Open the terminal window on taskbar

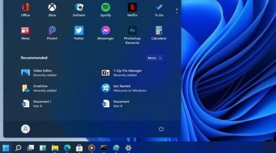click(x=104, y=148)
